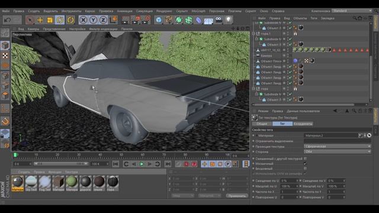379x213 pixels.
Task: Switch to the Общие tab
Action: (x=262, y=124)
